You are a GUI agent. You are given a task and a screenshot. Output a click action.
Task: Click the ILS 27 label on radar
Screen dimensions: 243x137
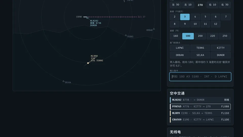[141, 17]
